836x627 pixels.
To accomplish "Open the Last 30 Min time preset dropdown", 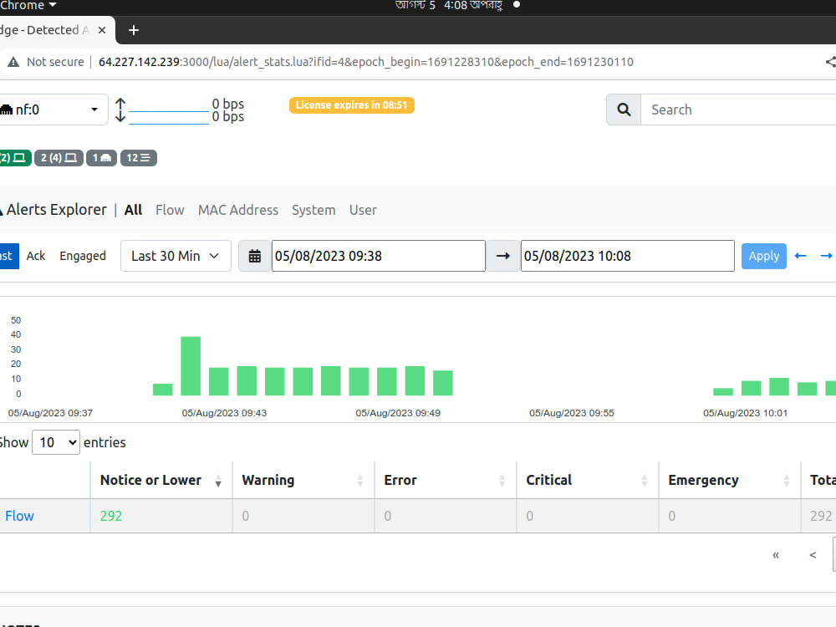I will [x=176, y=256].
